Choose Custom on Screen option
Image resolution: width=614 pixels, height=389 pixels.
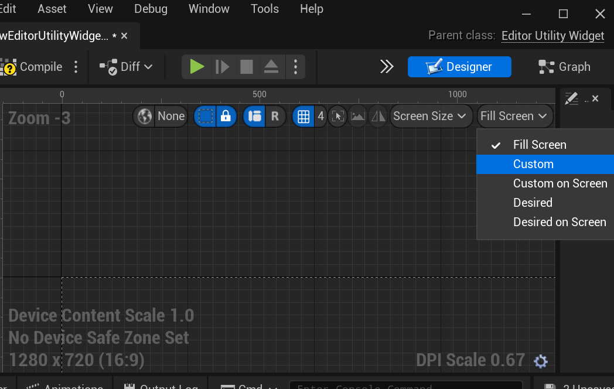point(545,183)
